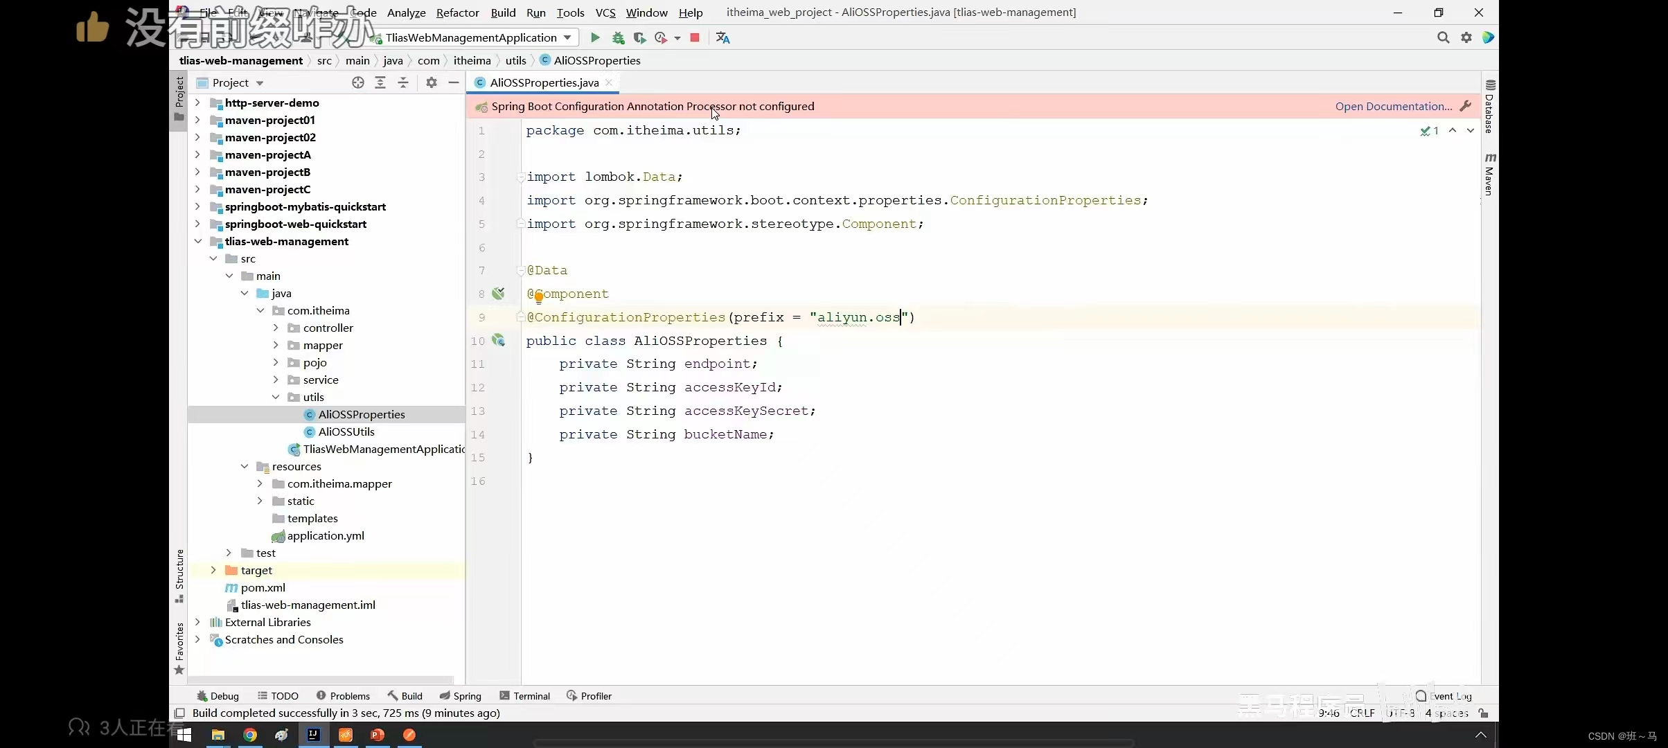The image size is (1668, 748).
Task: Click the wrench icon in notification banner
Action: pyautogui.click(x=1465, y=107)
